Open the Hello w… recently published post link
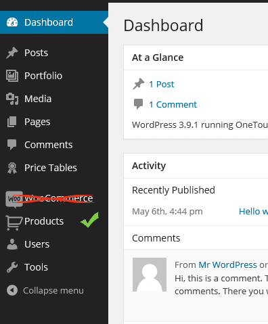268x324 pixels. tap(253, 212)
